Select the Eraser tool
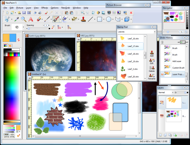Viewport: 190px width, 145px height. point(39,19)
